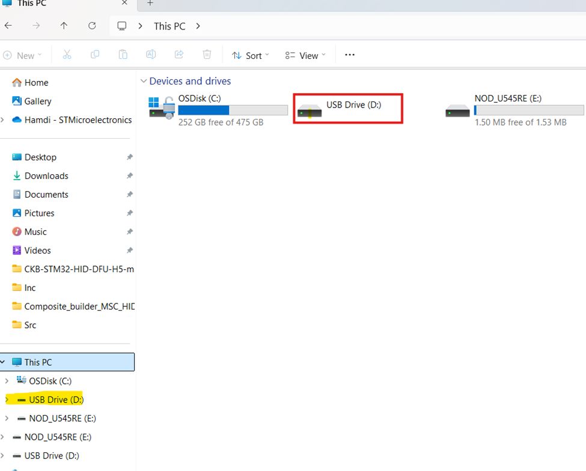The image size is (586, 471).
Task: Open the pinned Music folder
Action: click(35, 232)
